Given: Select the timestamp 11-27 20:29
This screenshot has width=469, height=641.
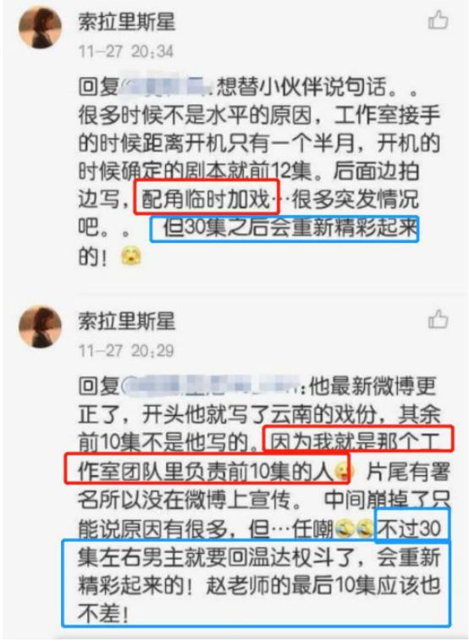Looking at the screenshot, I should point(126,351).
